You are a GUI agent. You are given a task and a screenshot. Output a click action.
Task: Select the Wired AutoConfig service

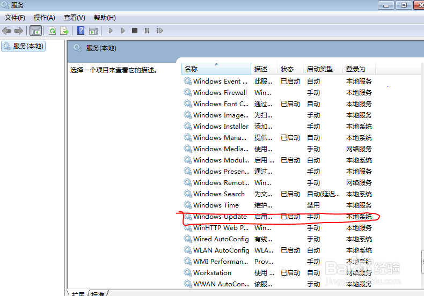click(x=278, y=239)
